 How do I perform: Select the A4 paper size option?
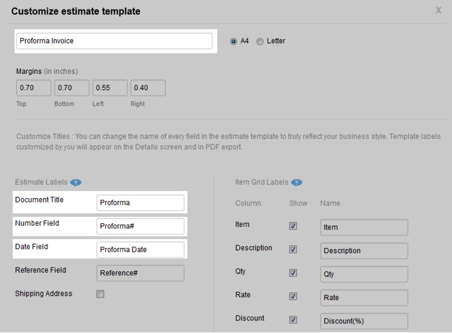[x=233, y=41]
